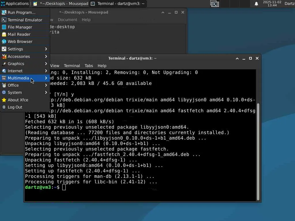Expand the Internet submenu arrow

pyautogui.click(x=46, y=71)
